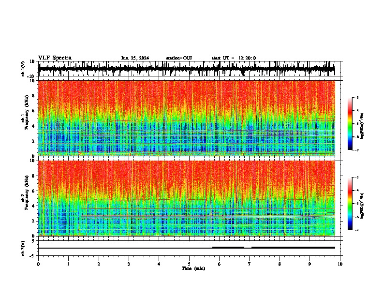Click inside the ch.2 spectrogram panel

point(187,198)
